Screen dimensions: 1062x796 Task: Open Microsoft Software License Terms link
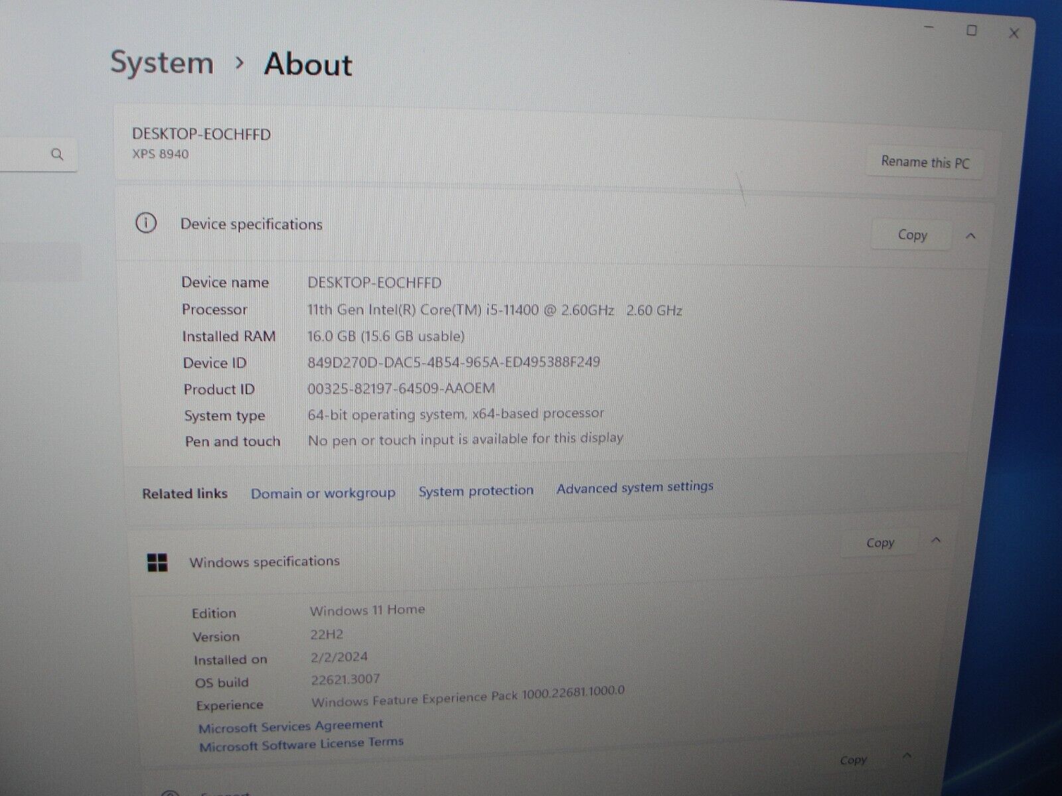coord(301,744)
